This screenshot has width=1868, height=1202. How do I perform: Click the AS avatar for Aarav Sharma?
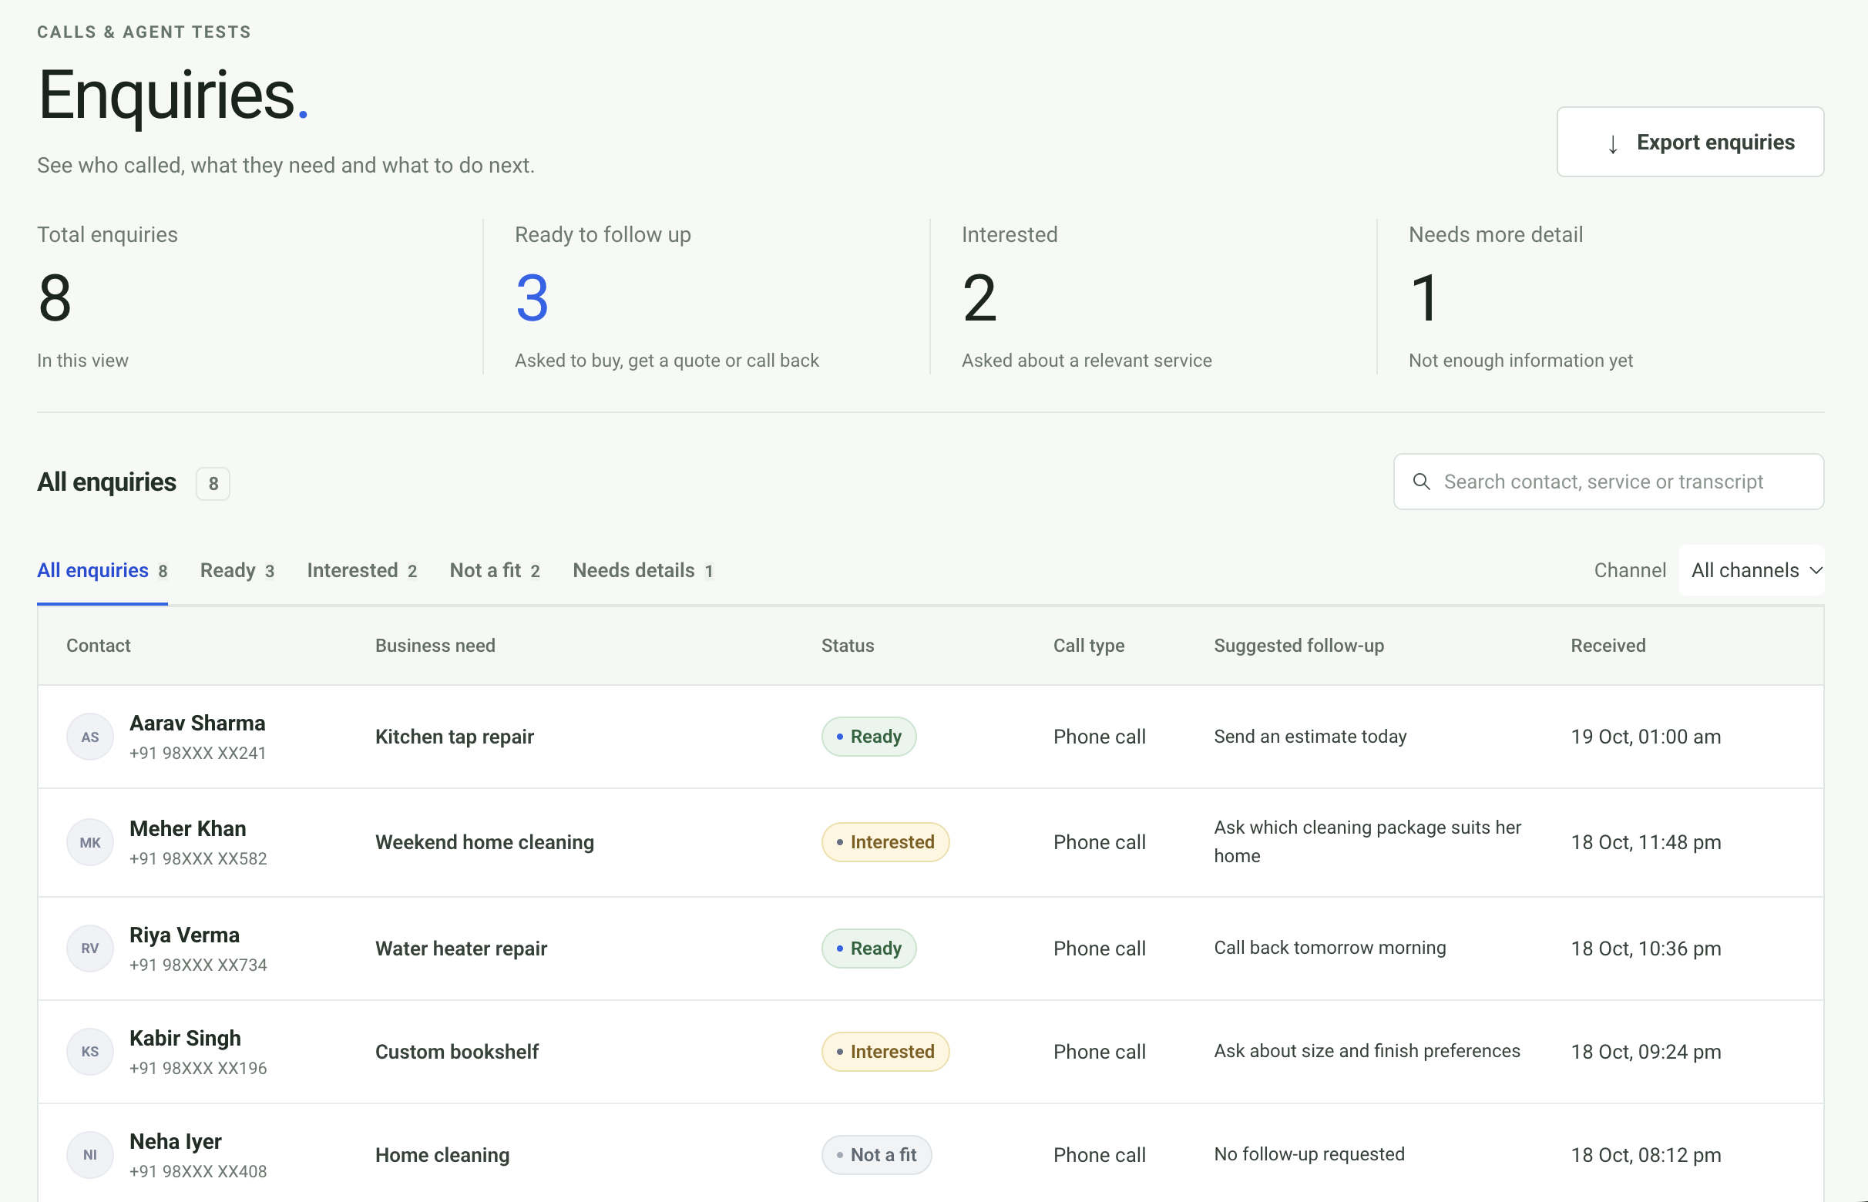91,737
